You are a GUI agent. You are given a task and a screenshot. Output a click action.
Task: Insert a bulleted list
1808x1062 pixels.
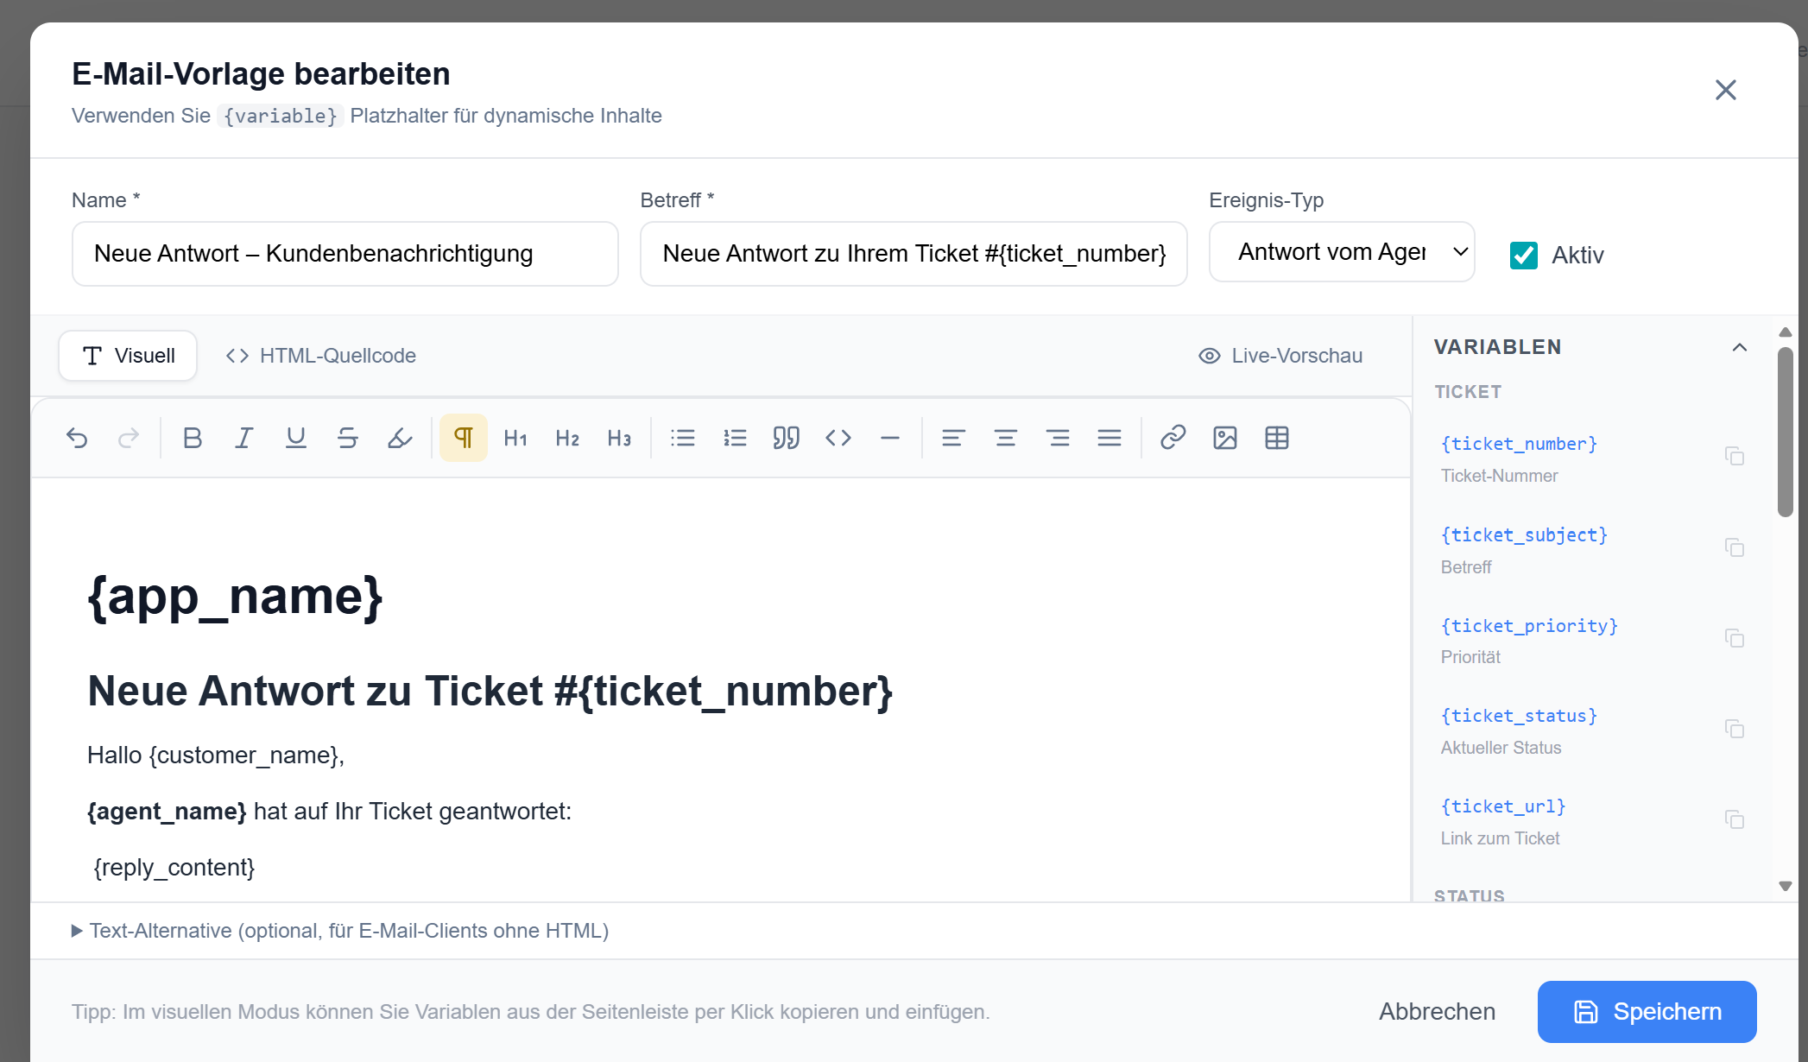coord(682,438)
